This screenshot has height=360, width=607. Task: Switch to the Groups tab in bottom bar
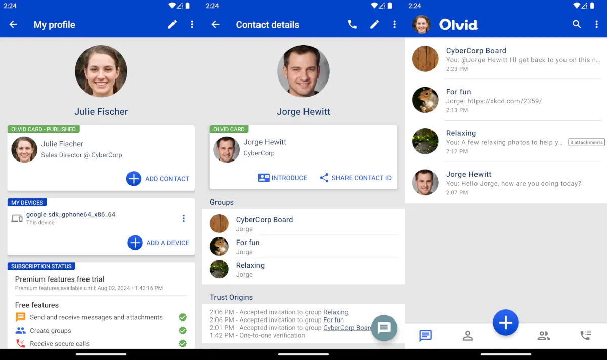544,335
